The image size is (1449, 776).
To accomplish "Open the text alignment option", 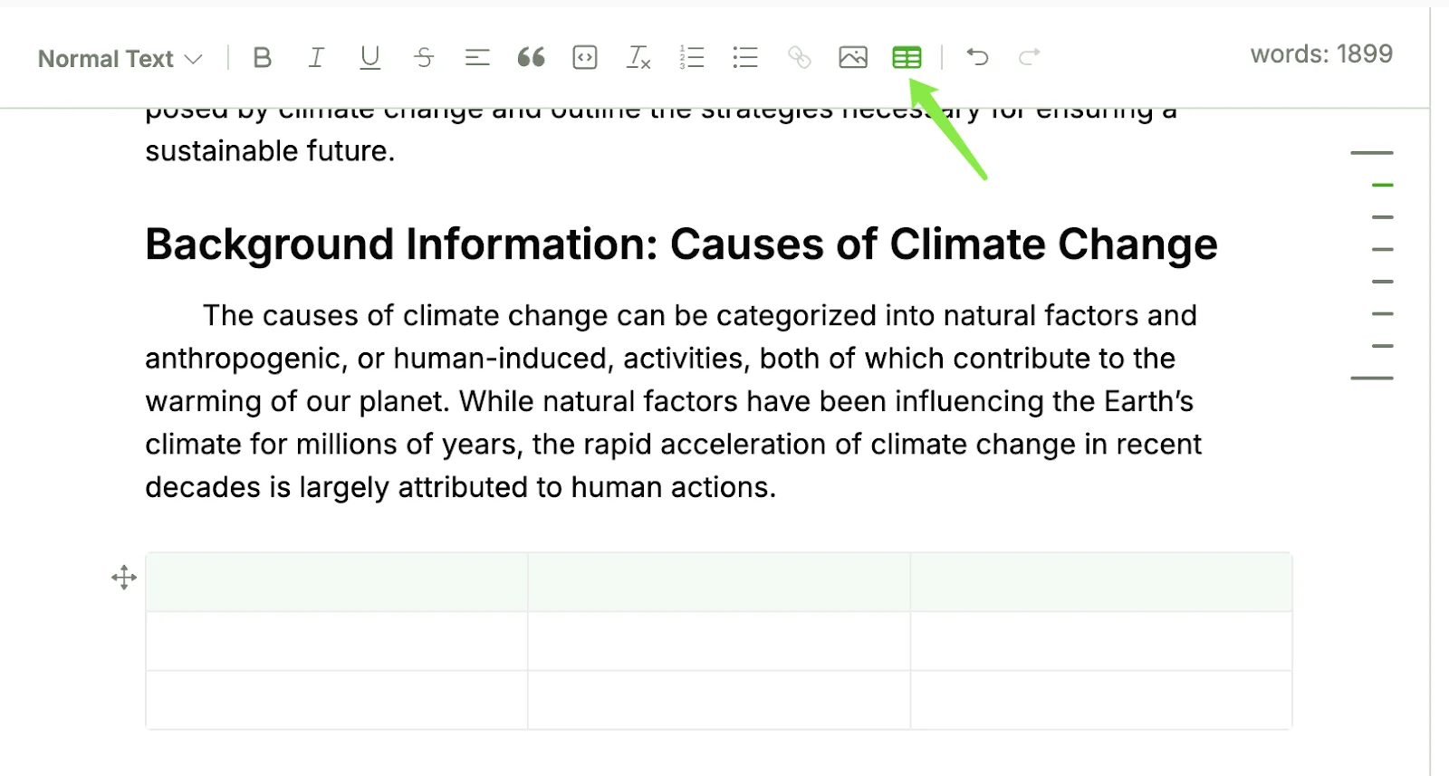I will click(x=477, y=58).
